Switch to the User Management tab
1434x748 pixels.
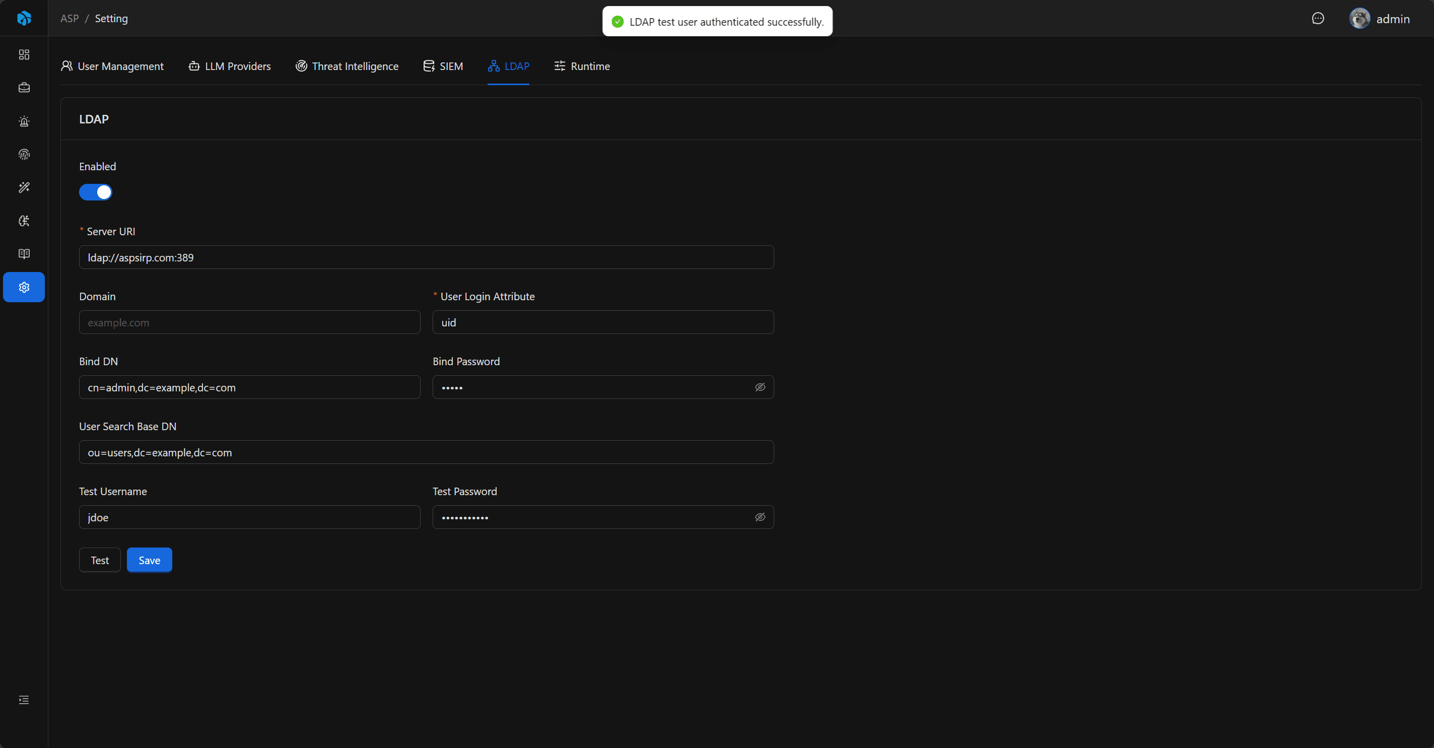(x=112, y=65)
